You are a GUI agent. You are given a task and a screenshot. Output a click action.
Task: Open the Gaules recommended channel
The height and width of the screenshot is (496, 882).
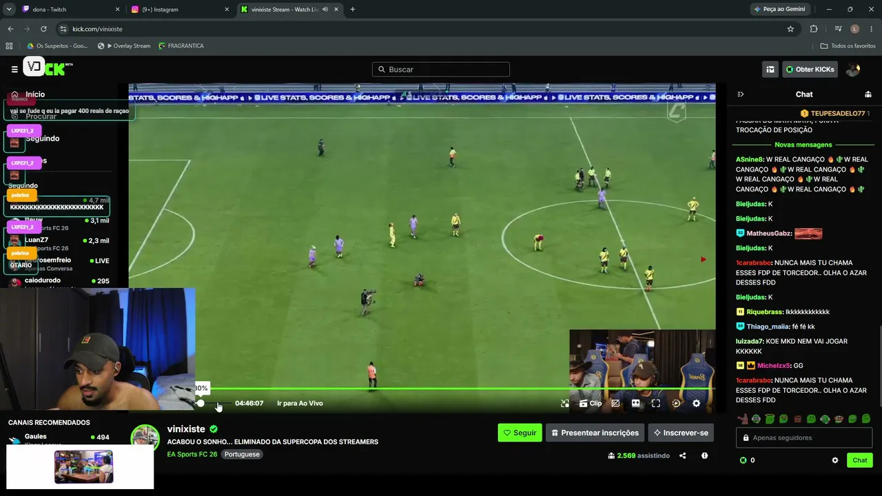pyautogui.click(x=59, y=437)
